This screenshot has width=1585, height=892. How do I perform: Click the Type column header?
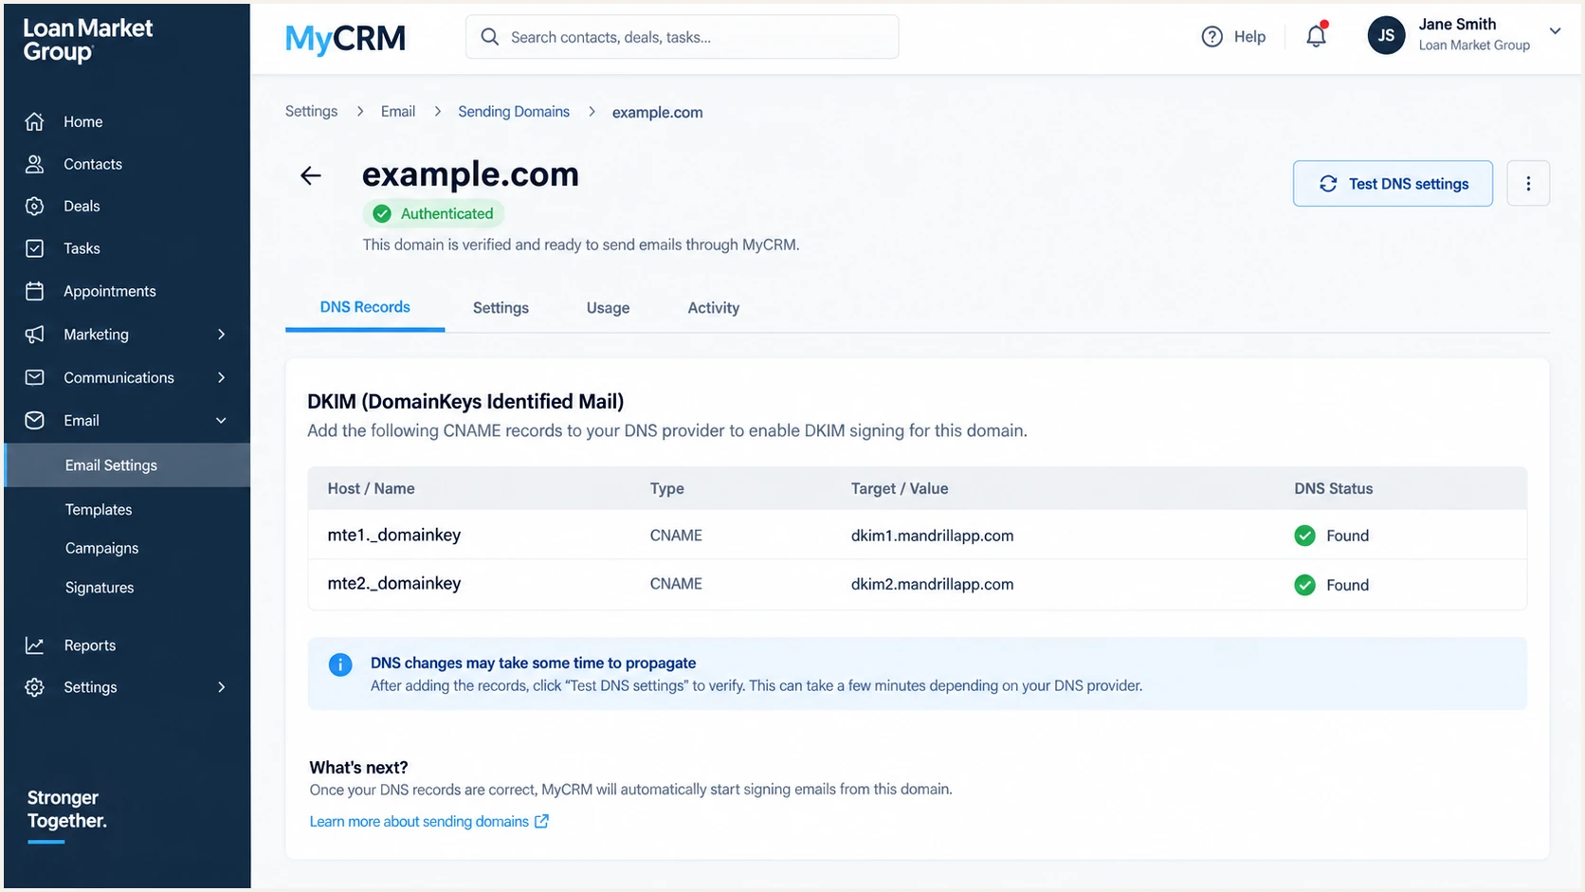tap(666, 488)
